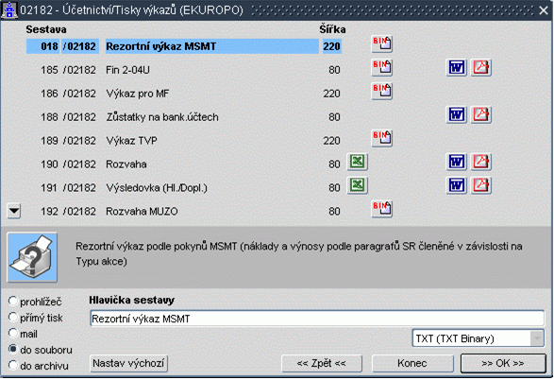
Task: Open Word export for Fin 2-04U
Action: (457, 67)
